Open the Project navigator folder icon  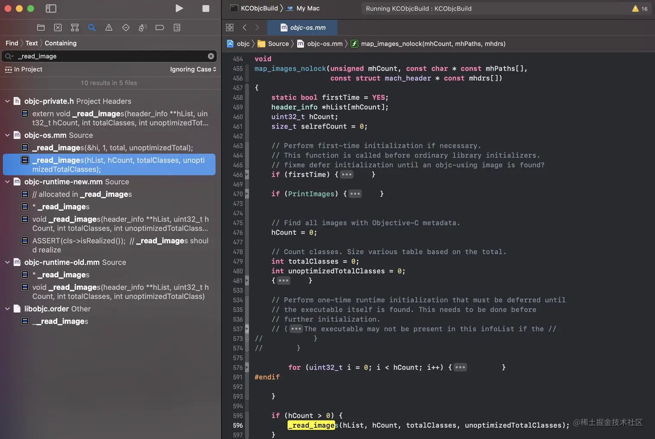[x=41, y=27]
